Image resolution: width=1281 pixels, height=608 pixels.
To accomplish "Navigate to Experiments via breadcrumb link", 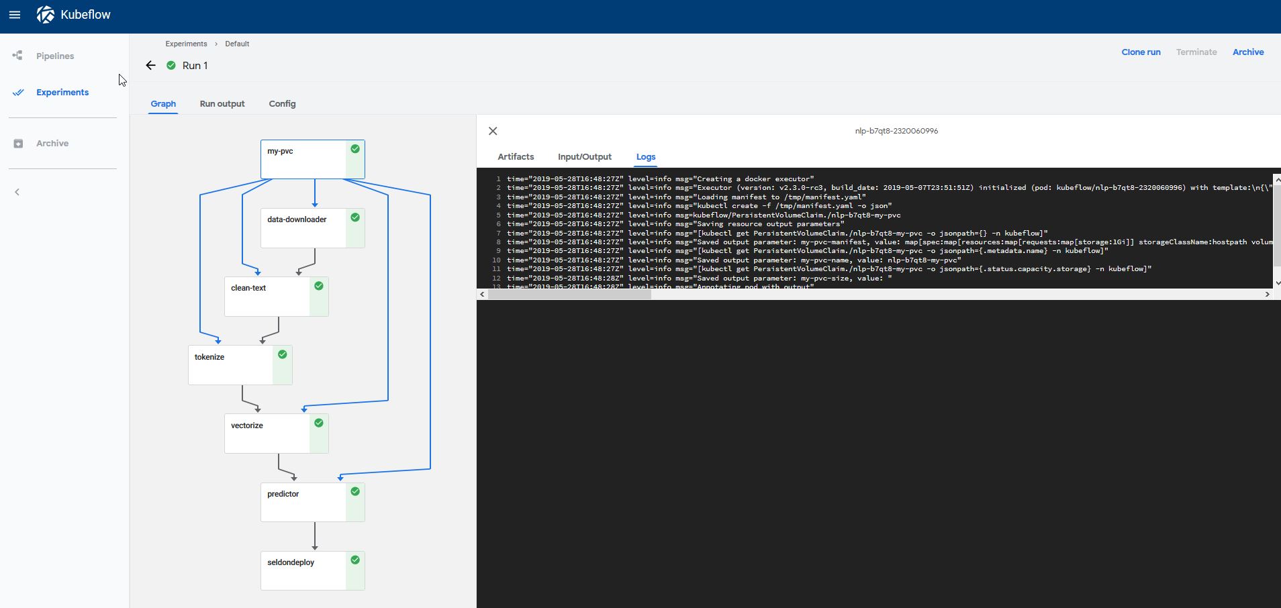I will pyautogui.click(x=186, y=44).
